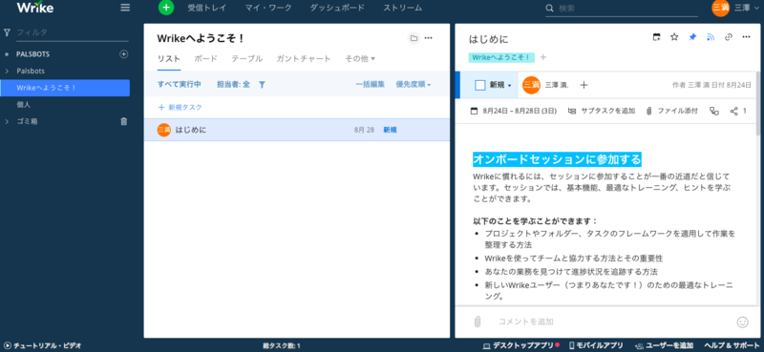Select Wrikeへようこそ！ folder in sidebar
The width and height of the screenshot is (764, 352).
point(65,88)
